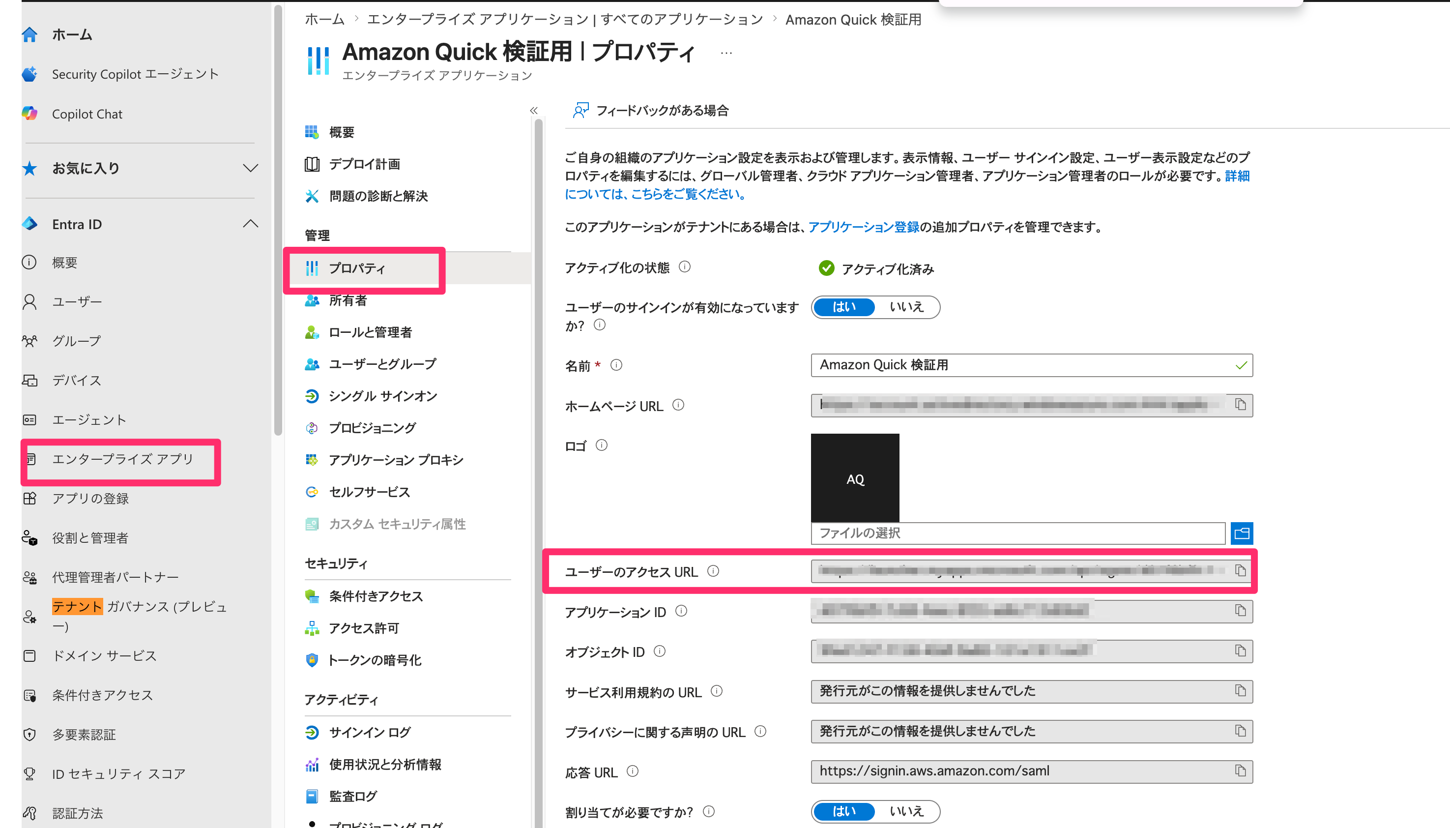Click the AQ logo thumbnail
The width and height of the screenshot is (1450, 828).
point(855,478)
